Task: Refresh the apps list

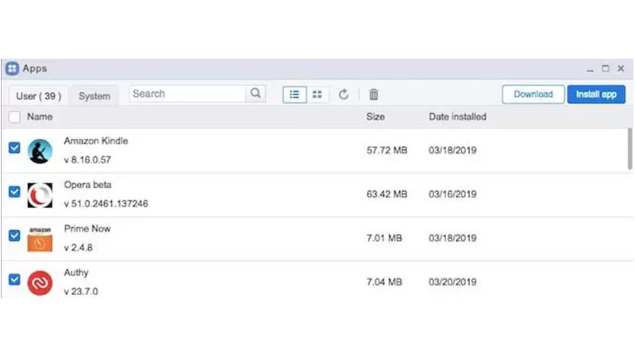Action: coord(344,94)
